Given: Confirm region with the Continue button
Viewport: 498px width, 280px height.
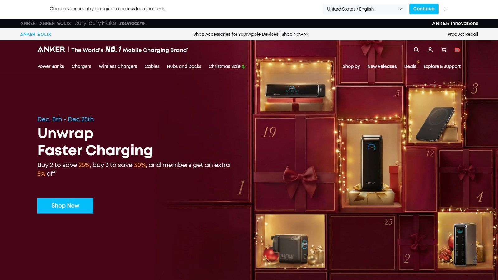Looking at the screenshot, I should tap(424, 9).
